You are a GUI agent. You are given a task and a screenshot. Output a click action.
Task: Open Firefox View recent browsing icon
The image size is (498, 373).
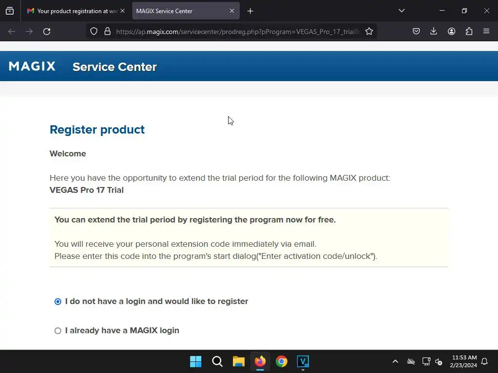click(10, 11)
